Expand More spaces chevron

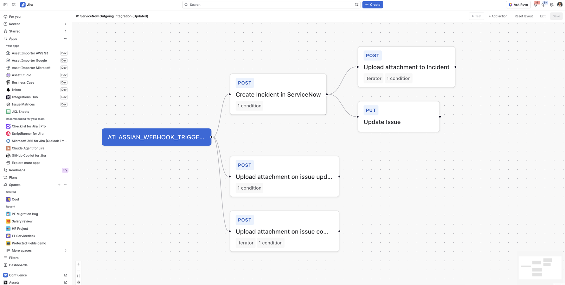(66, 250)
